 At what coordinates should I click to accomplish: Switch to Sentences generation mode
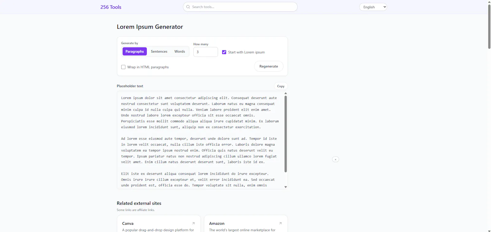click(x=159, y=51)
